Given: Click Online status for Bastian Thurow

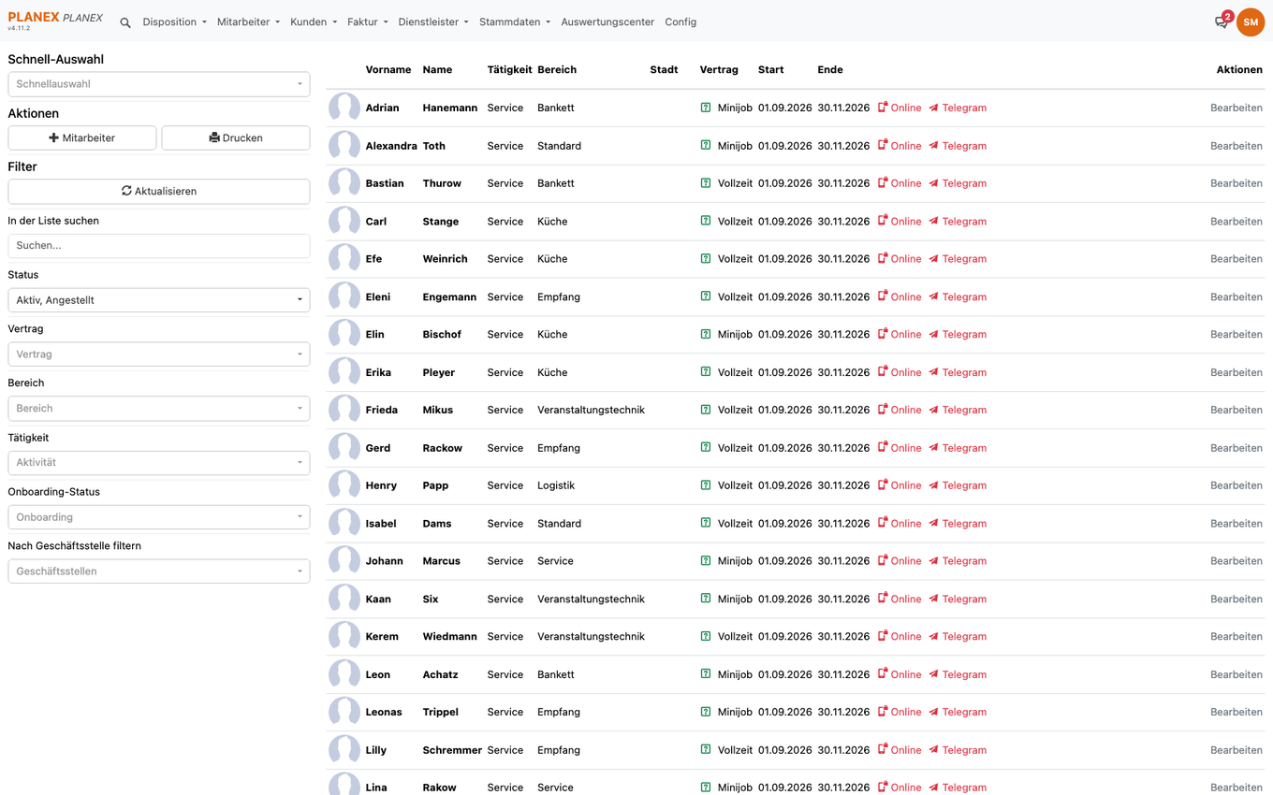Looking at the screenshot, I should point(900,183).
